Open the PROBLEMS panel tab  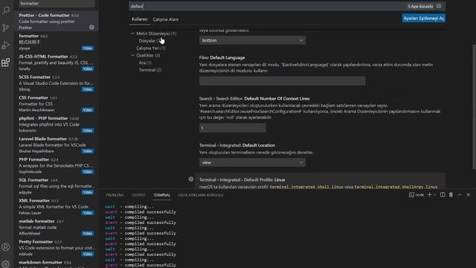tap(115, 195)
